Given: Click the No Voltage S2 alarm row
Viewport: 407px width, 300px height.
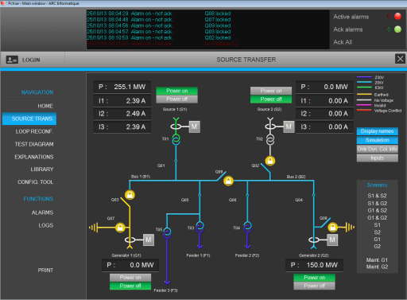Looking at the screenshot, I should click(x=162, y=44).
